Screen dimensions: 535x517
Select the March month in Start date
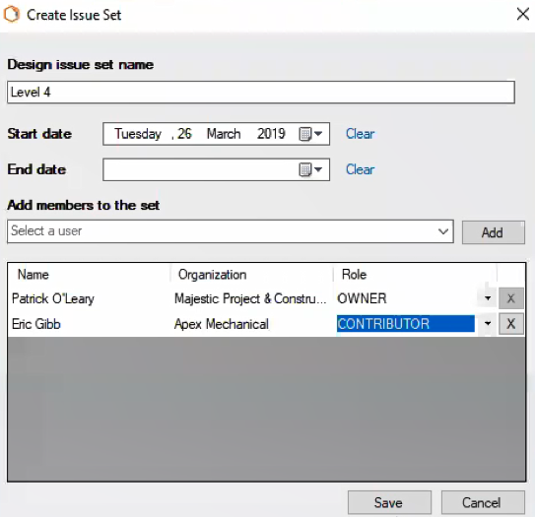[224, 134]
